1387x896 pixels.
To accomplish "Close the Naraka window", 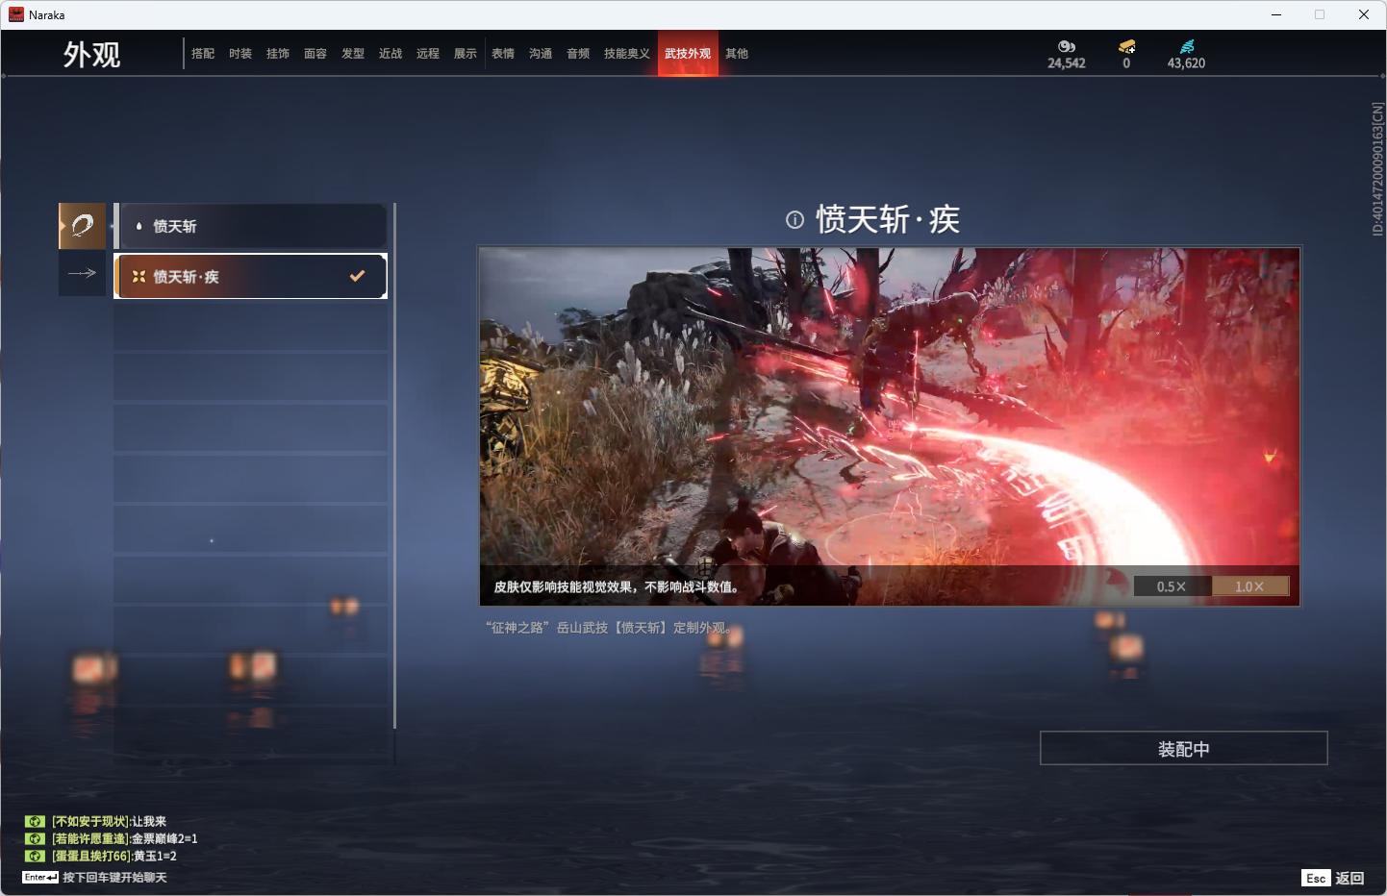I will [x=1364, y=14].
